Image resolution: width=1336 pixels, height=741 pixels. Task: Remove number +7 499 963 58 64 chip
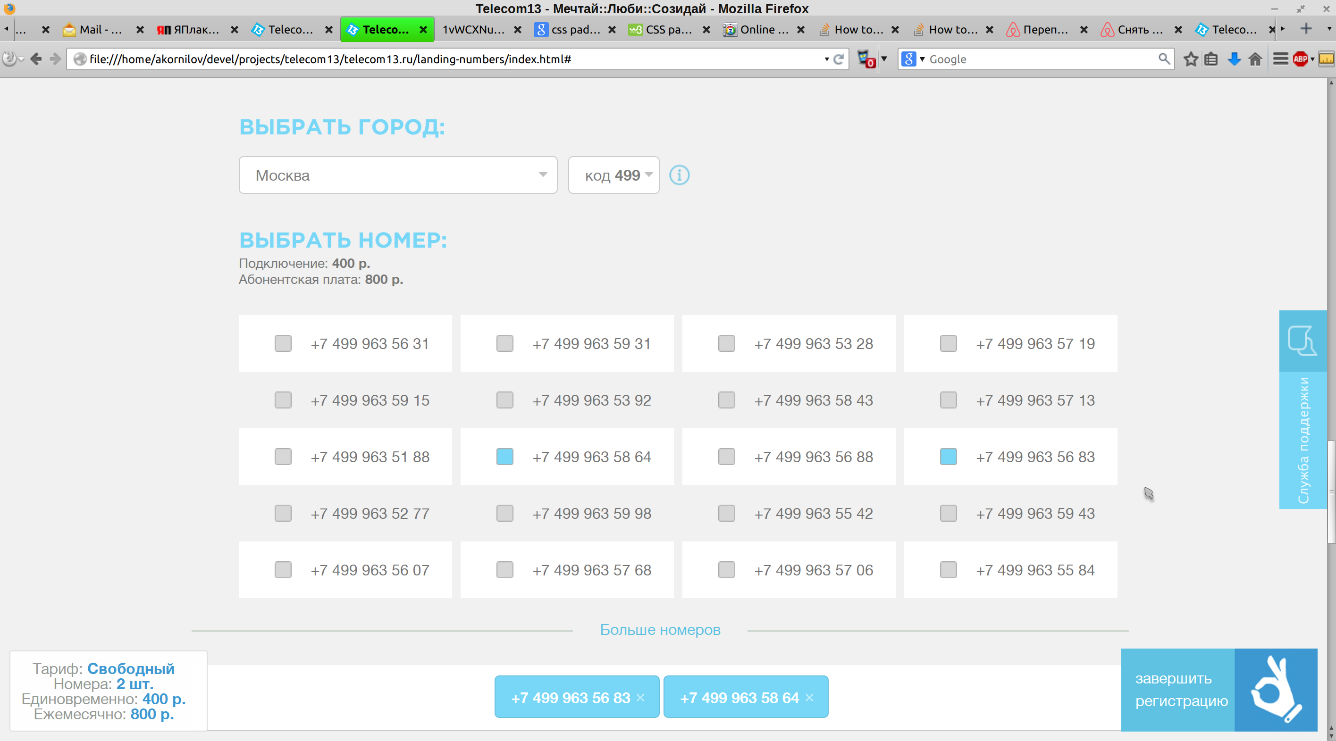point(809,698)
